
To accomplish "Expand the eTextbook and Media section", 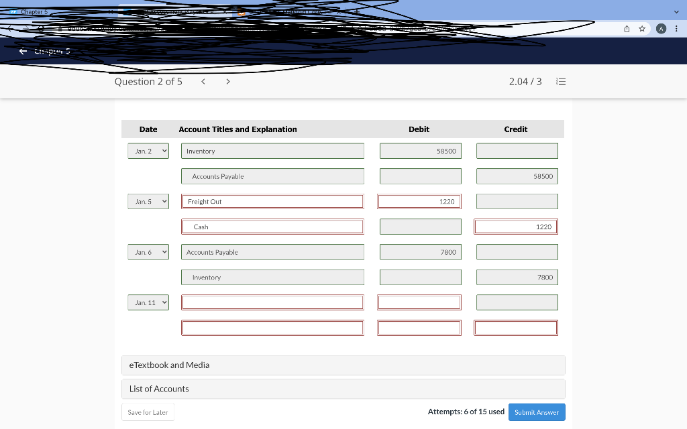I will pyautogui.click(x=343, y=365).
